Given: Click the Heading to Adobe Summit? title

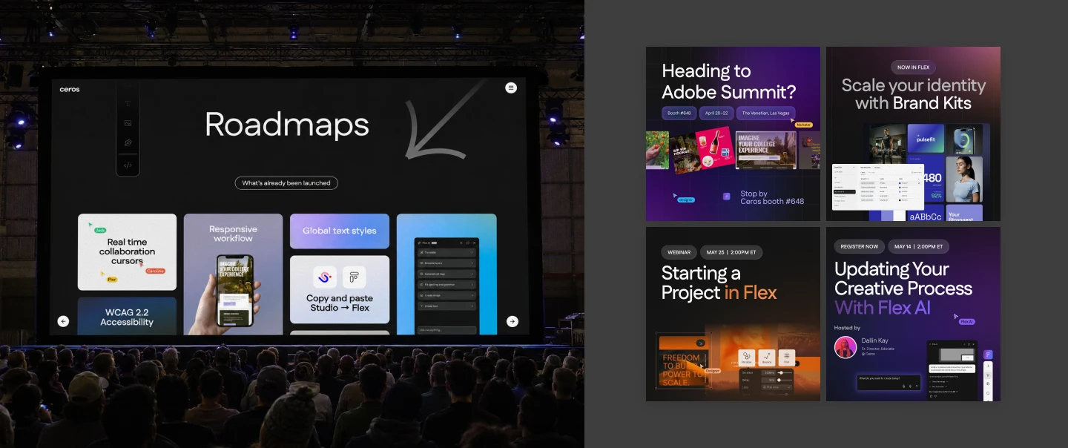Looking at the screenshot, I should coord(728,82).
